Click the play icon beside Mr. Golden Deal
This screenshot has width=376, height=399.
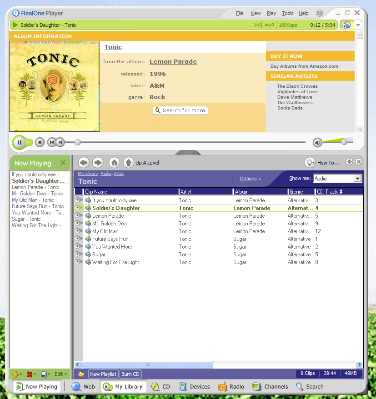point(77,223)
